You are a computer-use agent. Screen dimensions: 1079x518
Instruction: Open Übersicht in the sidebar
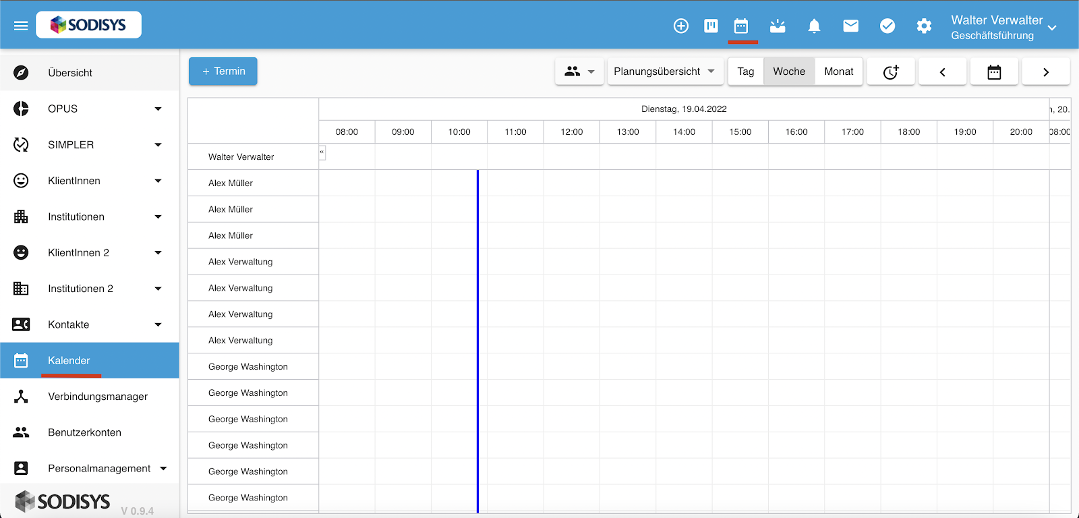pyautogui.click(x=90, y=73)
